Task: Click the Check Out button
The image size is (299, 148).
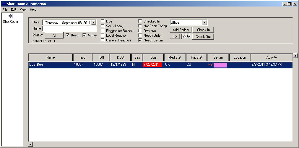Action: tap(203, 36)
